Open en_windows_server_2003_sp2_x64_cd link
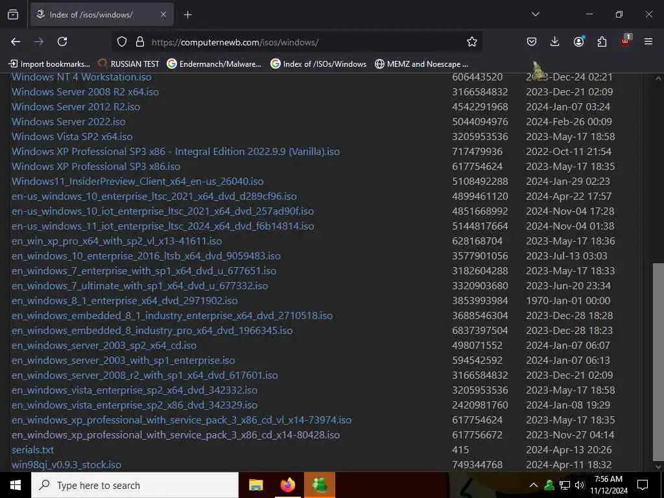This screenshot has width=664, height=498. (104, 345)
